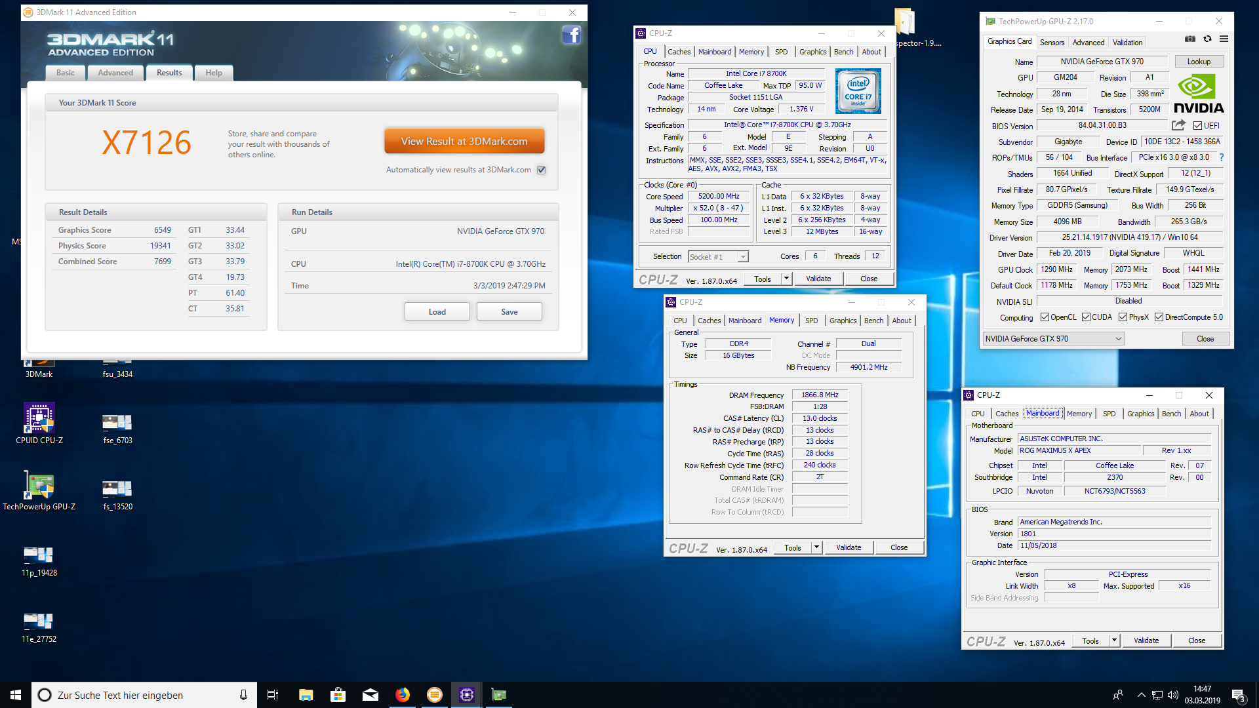Toggle OpenCL checkbox

point(1045,317)
